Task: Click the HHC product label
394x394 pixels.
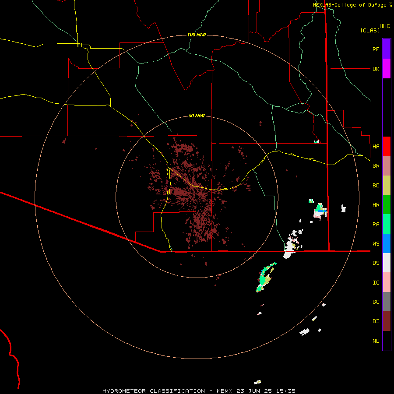Action: (x=385, y=26)
